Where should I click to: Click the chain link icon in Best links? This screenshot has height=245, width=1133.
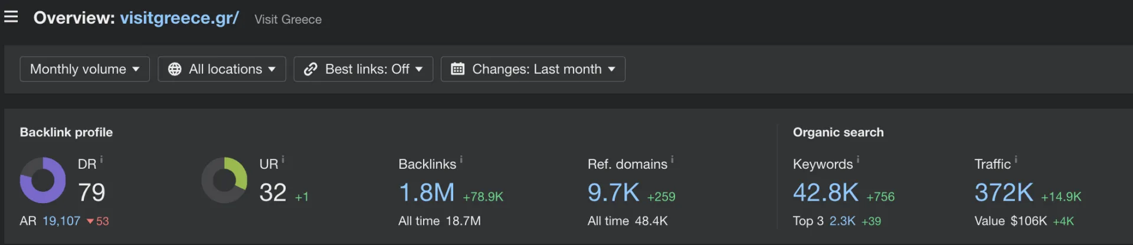click(310, 69)
